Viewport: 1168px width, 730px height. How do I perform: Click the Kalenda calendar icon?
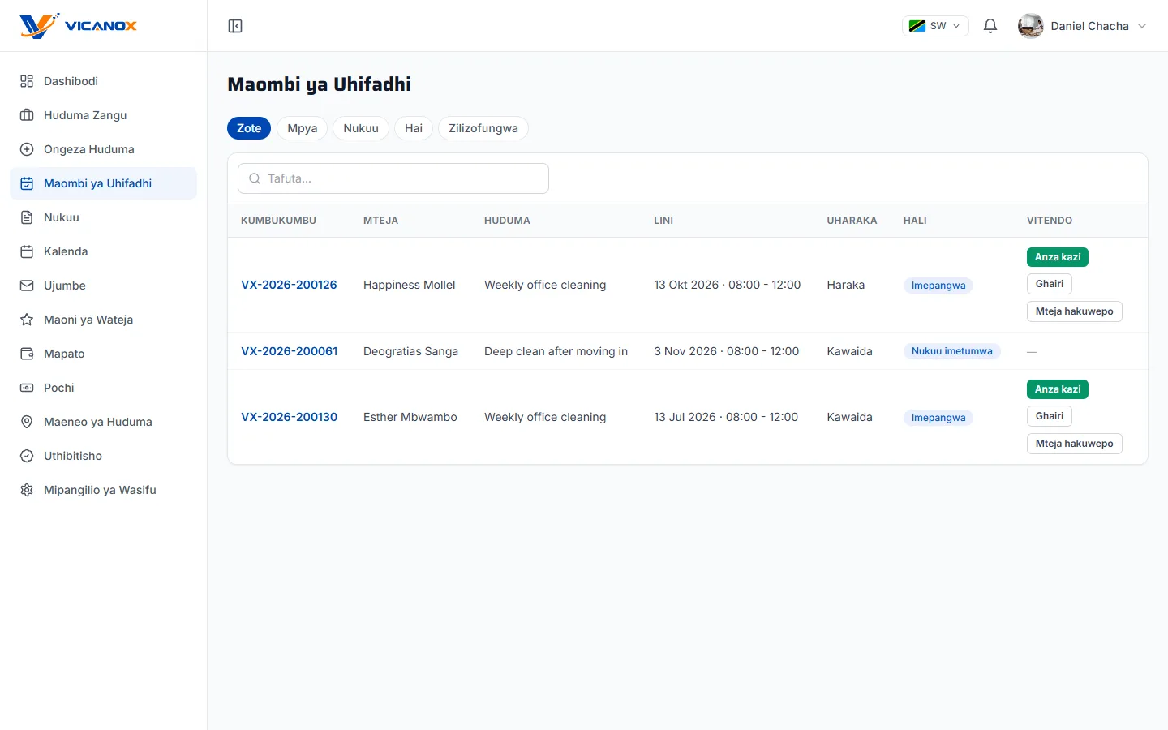tap(27, 251)
